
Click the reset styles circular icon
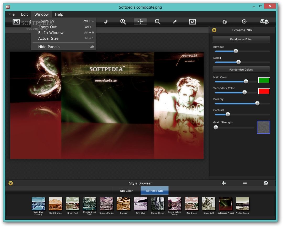click(266, 183)
